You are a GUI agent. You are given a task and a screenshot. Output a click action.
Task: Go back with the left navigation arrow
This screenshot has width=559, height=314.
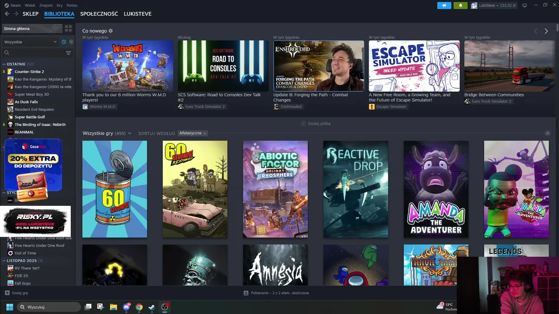7,14
